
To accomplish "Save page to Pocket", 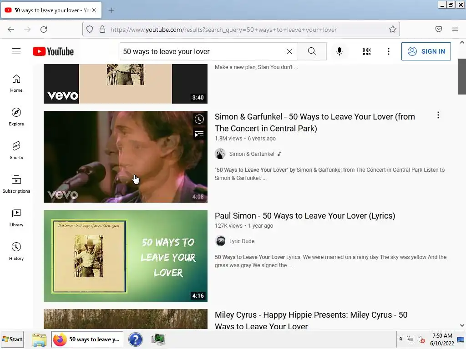I will [x=439, y=29].
